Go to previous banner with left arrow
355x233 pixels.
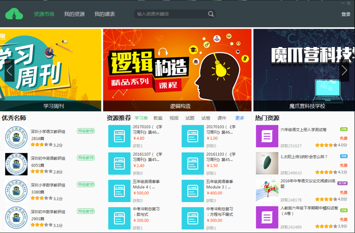(x=9, y=70)
